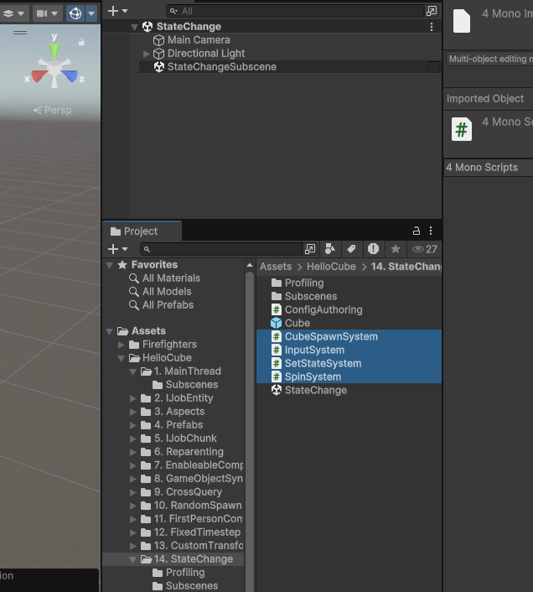Click the scene camera settings icon

[42, 13]
